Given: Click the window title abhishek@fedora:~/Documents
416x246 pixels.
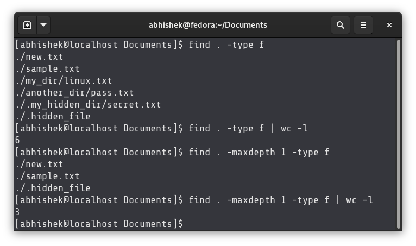Looking at the screenshot, I should 208,25.
